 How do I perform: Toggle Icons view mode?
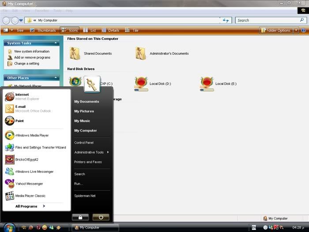tap(70, 30)
